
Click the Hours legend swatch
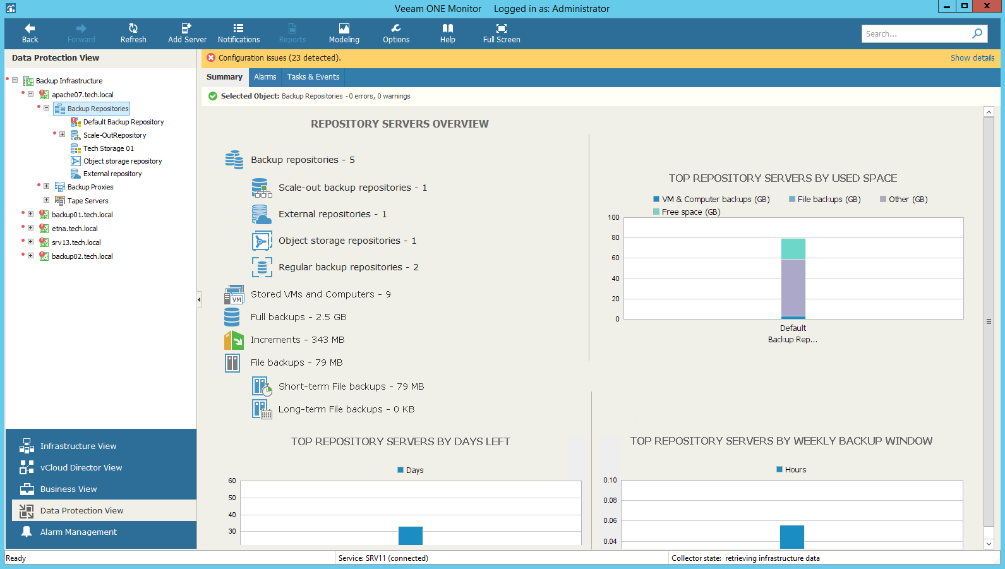click(779, 469)
